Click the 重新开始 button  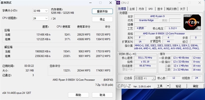coord(102,11)
